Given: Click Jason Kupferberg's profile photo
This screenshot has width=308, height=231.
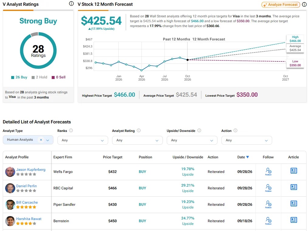Looking at the screenshot, I should click(x=10, y=172).
